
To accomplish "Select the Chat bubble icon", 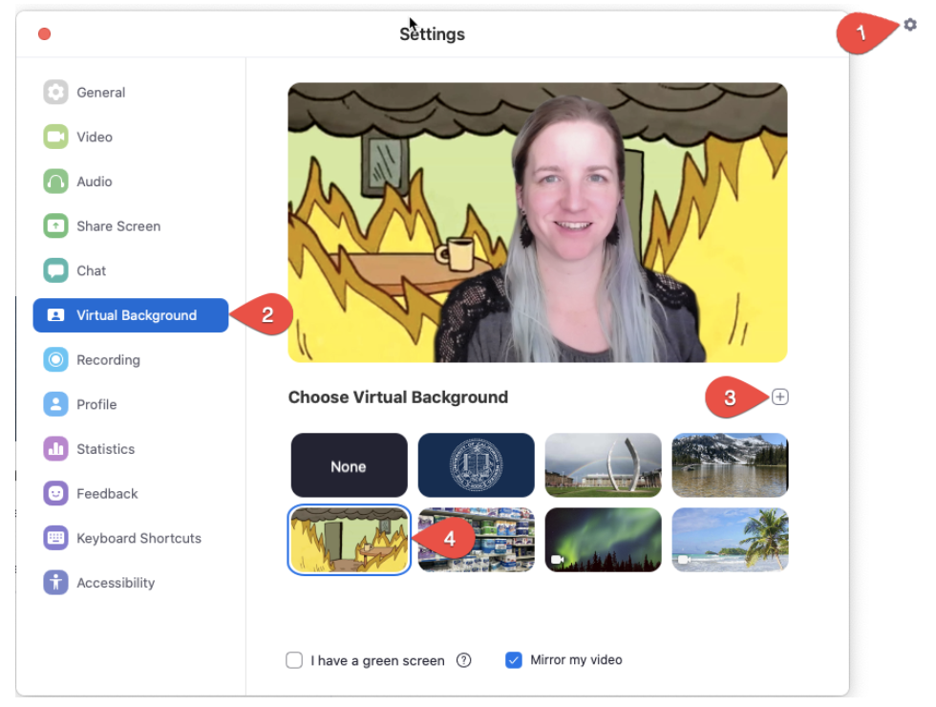I will pyautogui.click(x=57, y=270).
